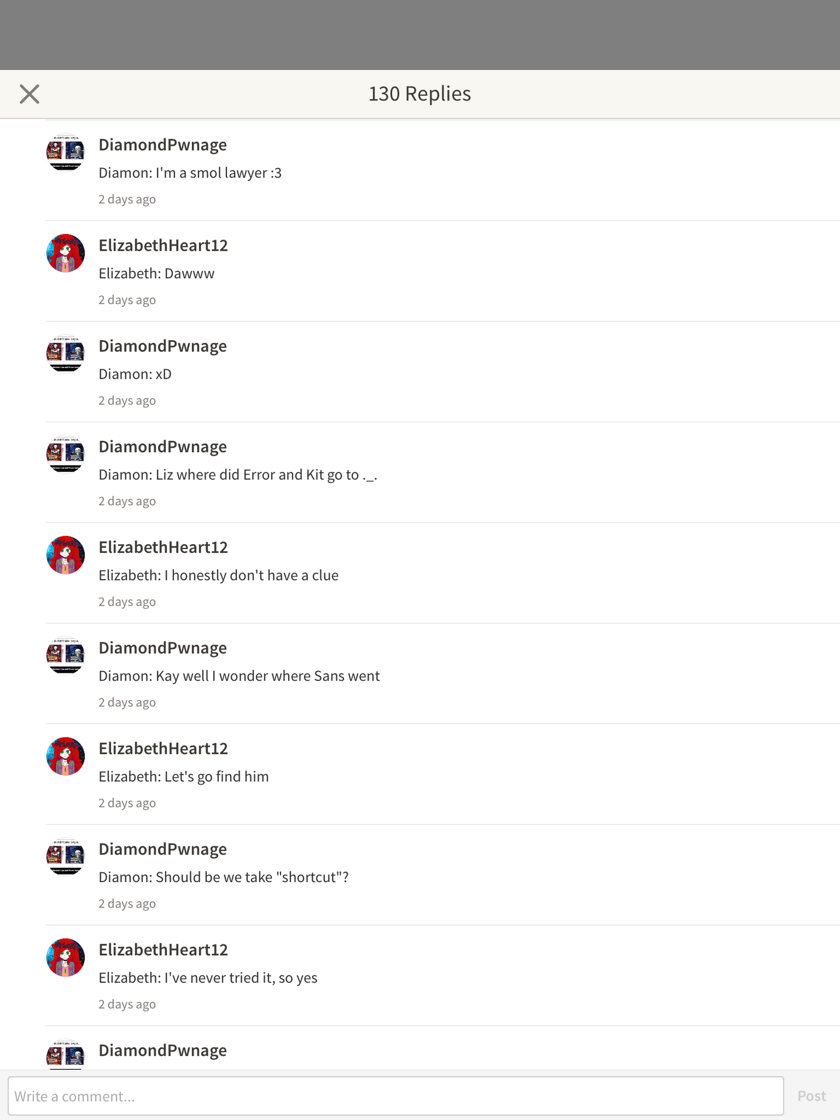Tap DiamondPwnage avatar beside smol lawyer comment
This screenshot has width=840, height=1120.
click(65, 153)
